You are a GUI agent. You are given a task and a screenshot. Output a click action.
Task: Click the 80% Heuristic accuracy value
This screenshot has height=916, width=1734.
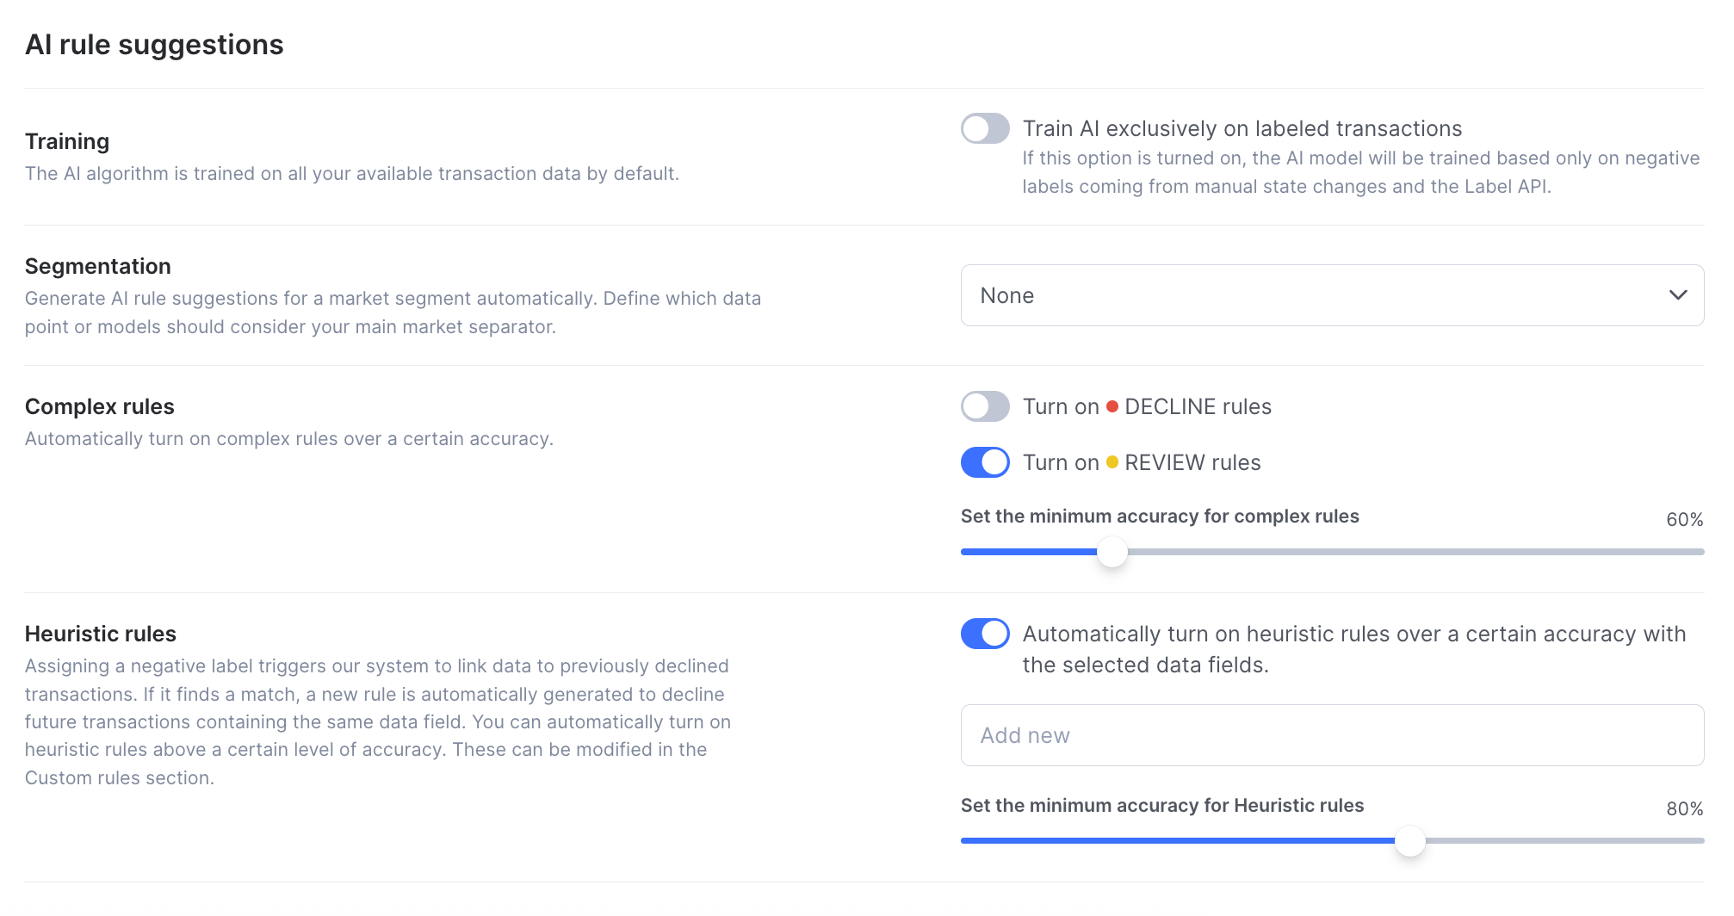click(1684, 808)
